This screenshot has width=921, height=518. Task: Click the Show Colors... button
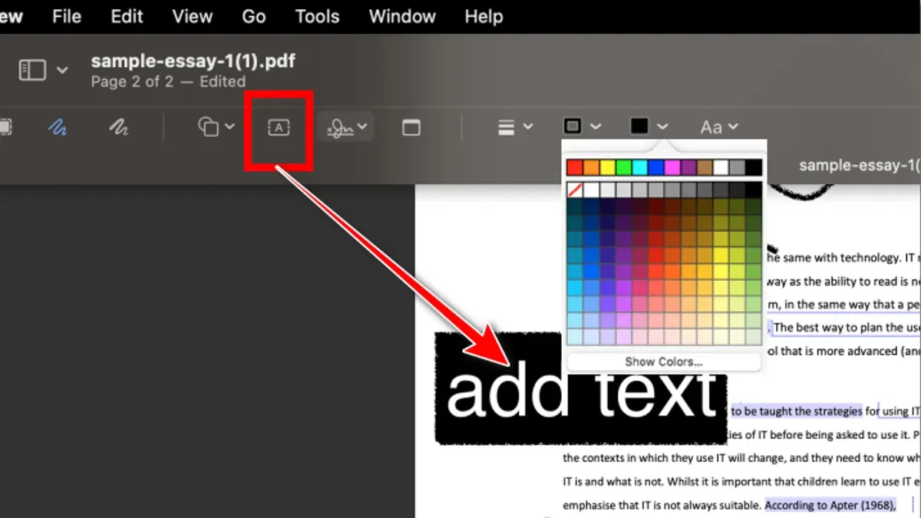pyautogui.click(x=664, y=361)
